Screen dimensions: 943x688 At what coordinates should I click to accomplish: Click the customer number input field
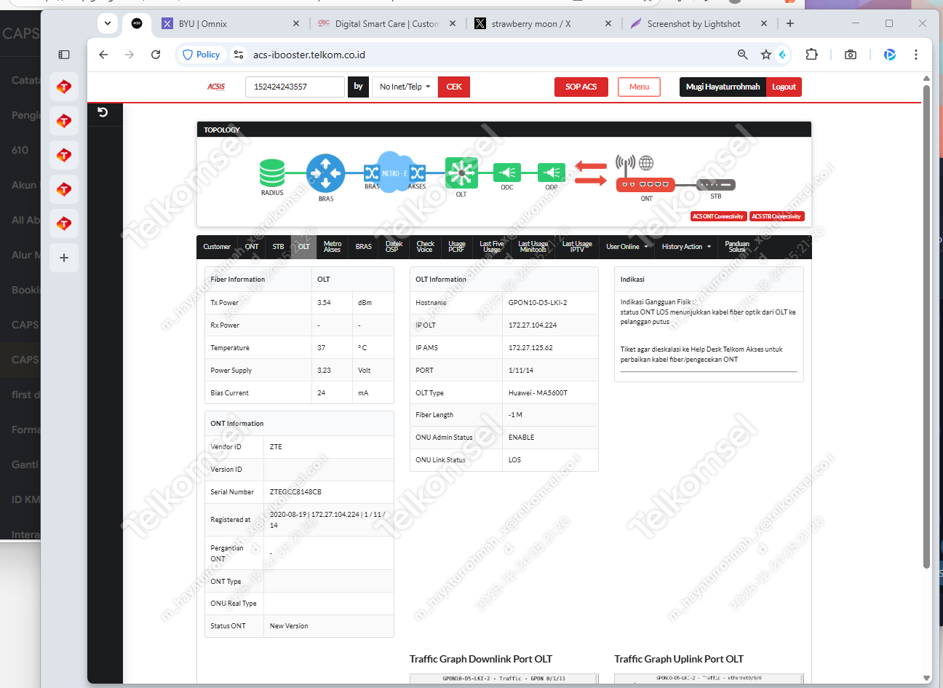pyautogui.click(x=295, y=87)
